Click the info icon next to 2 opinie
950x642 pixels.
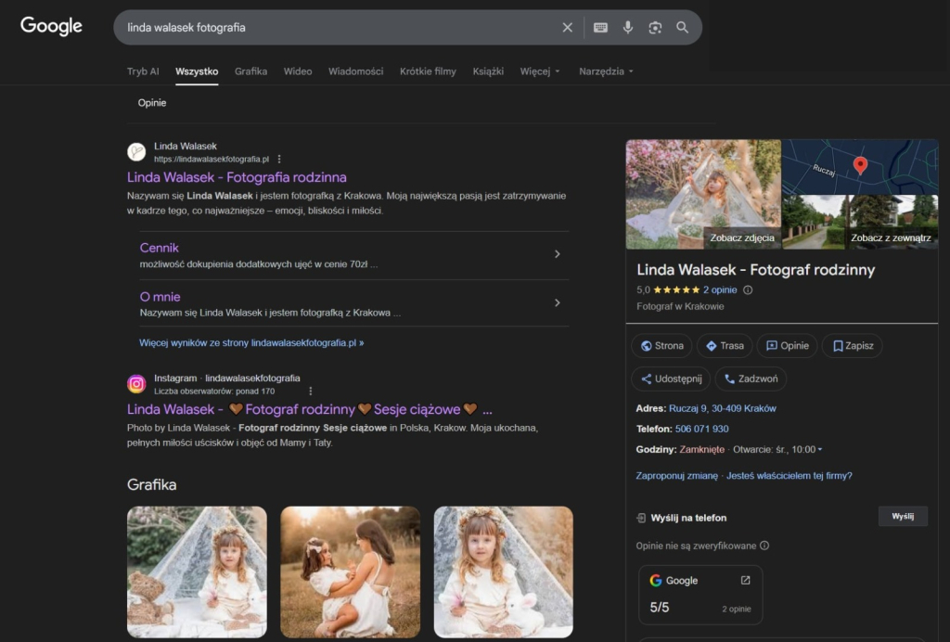click(x=748, y=290)
